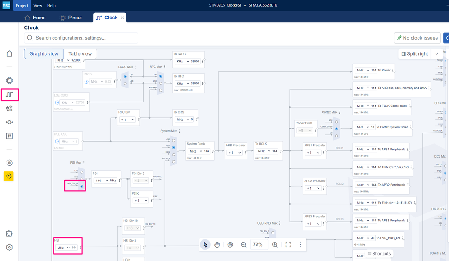Select LSE input on RTC Mux
This screenshot has height=261, width=449.
click(161, 84)
